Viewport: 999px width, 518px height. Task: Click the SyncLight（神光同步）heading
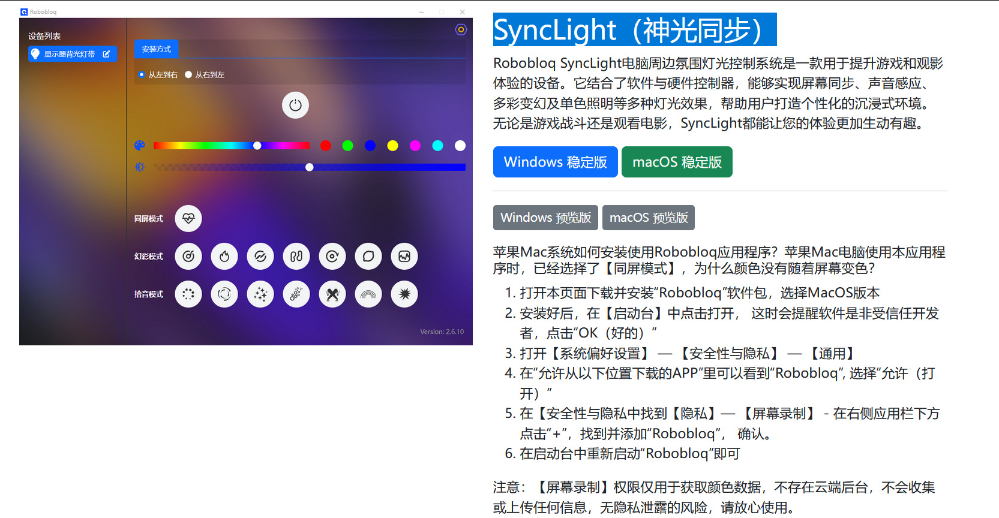(x=635, y=30)
